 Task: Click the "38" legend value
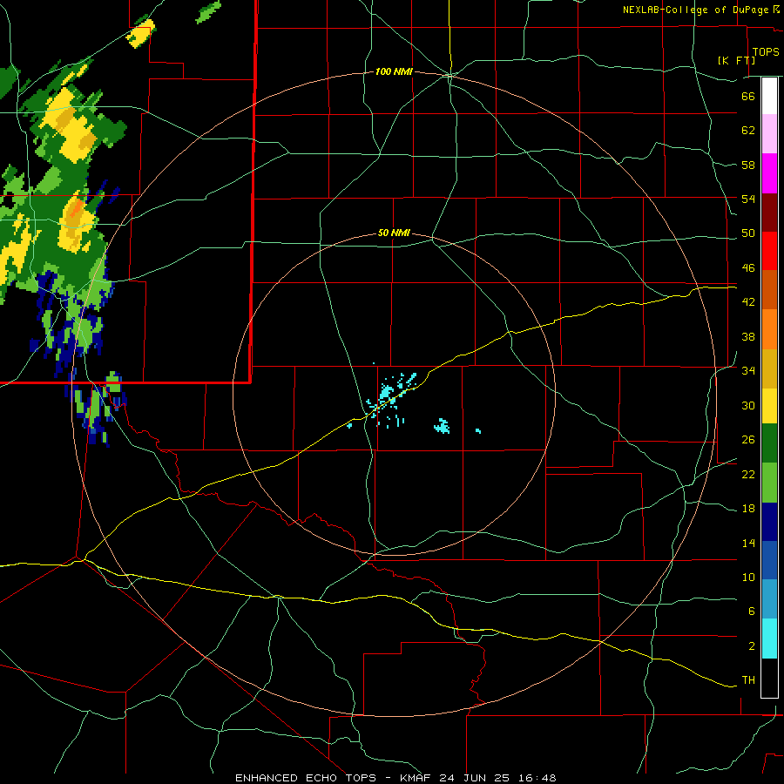pyautogui.click(x=748, y=336)
